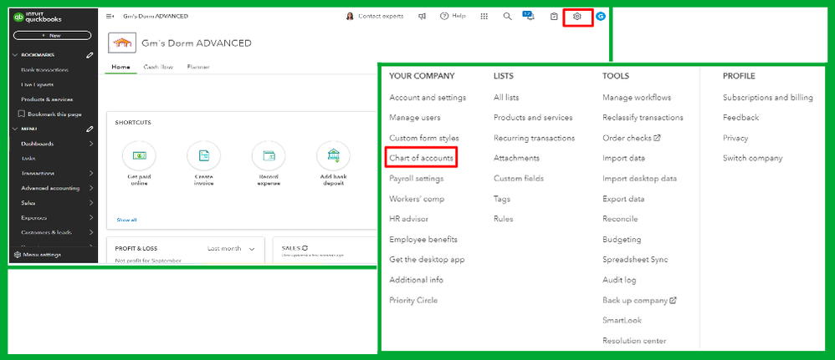This screenshot has height=360, width=835.
Task: Click the Sales refresh icon
Action: click(305, 248)
